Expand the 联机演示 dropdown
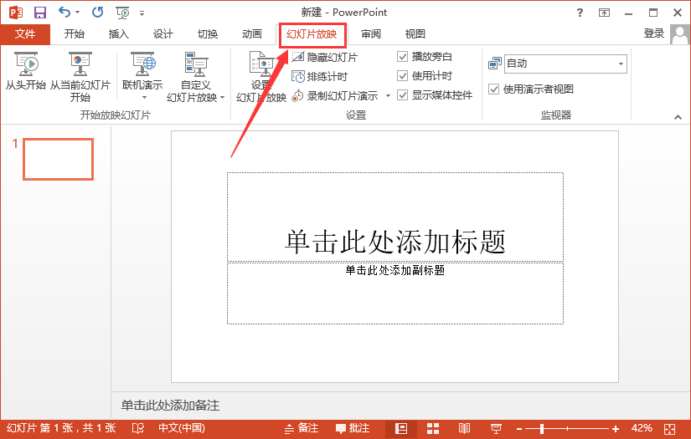 (142, 97)
